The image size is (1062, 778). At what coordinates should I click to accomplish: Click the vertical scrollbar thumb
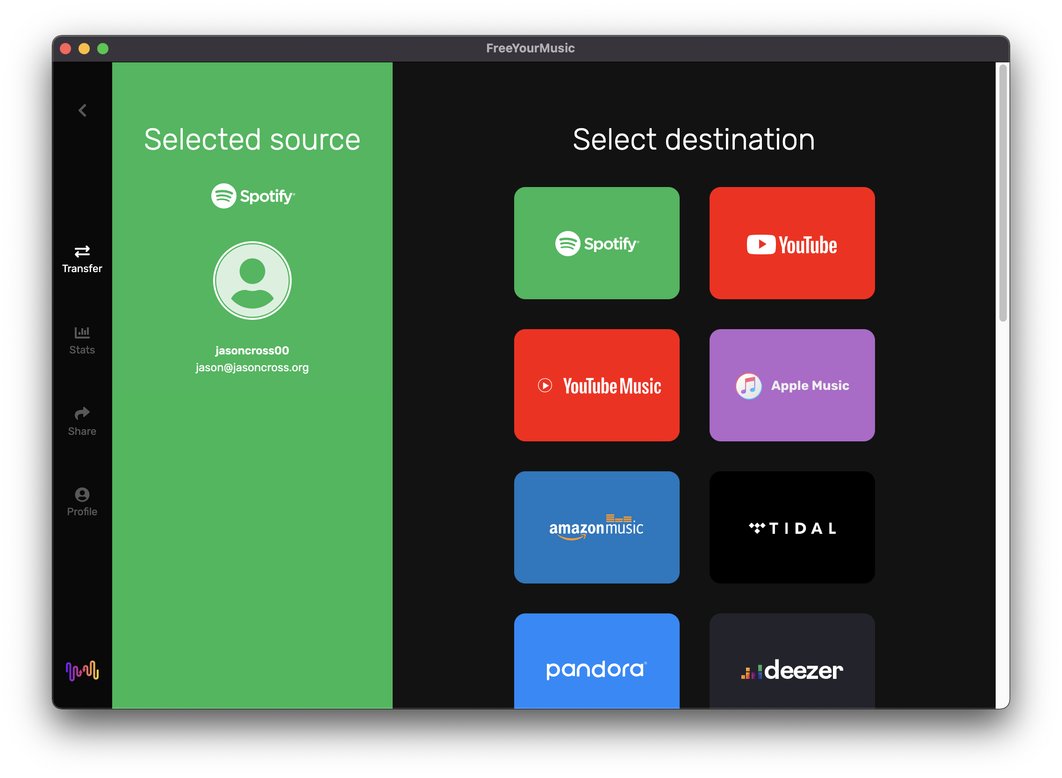(x=1003, y=193)
